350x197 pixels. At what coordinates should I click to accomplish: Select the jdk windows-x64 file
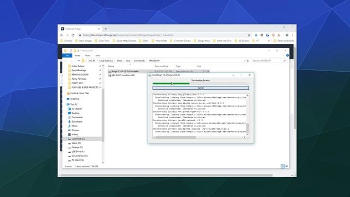(x=123, y=76)
